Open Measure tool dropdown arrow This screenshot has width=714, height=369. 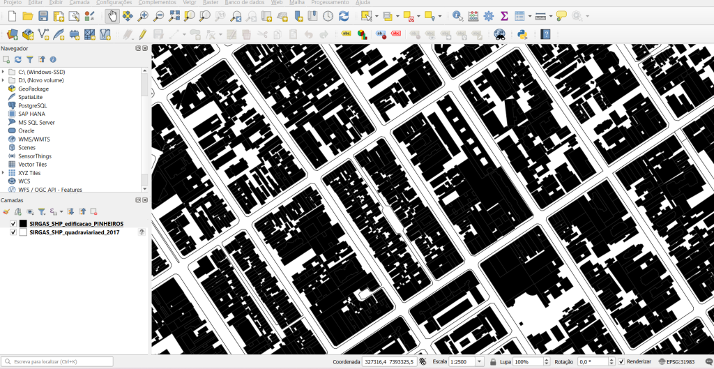click(551, 17)
